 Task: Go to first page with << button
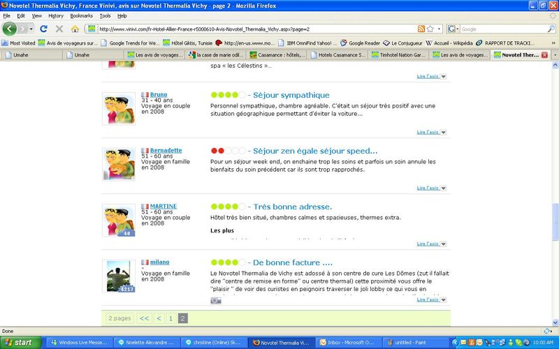(145, 318)
